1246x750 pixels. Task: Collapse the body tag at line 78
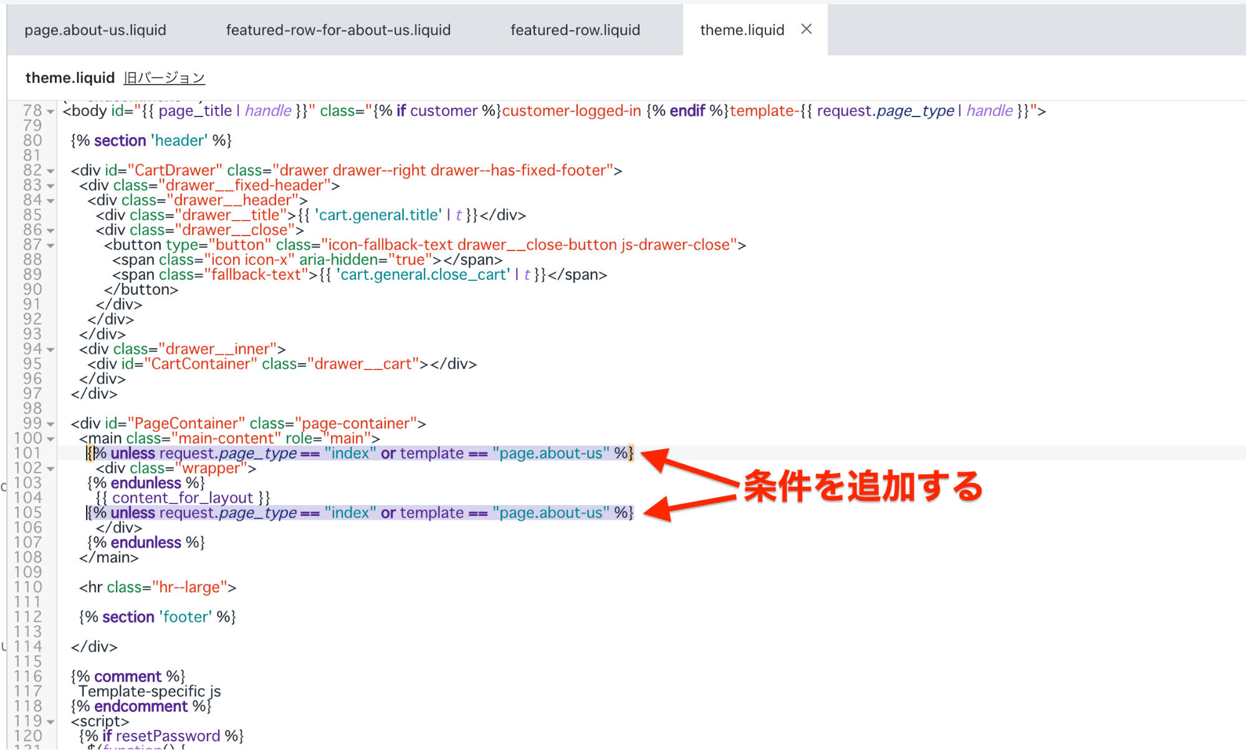[50, 112]
